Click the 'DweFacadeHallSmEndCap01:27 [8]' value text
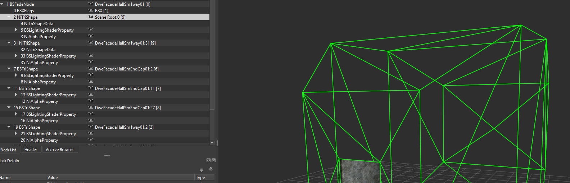 [128, 107]
